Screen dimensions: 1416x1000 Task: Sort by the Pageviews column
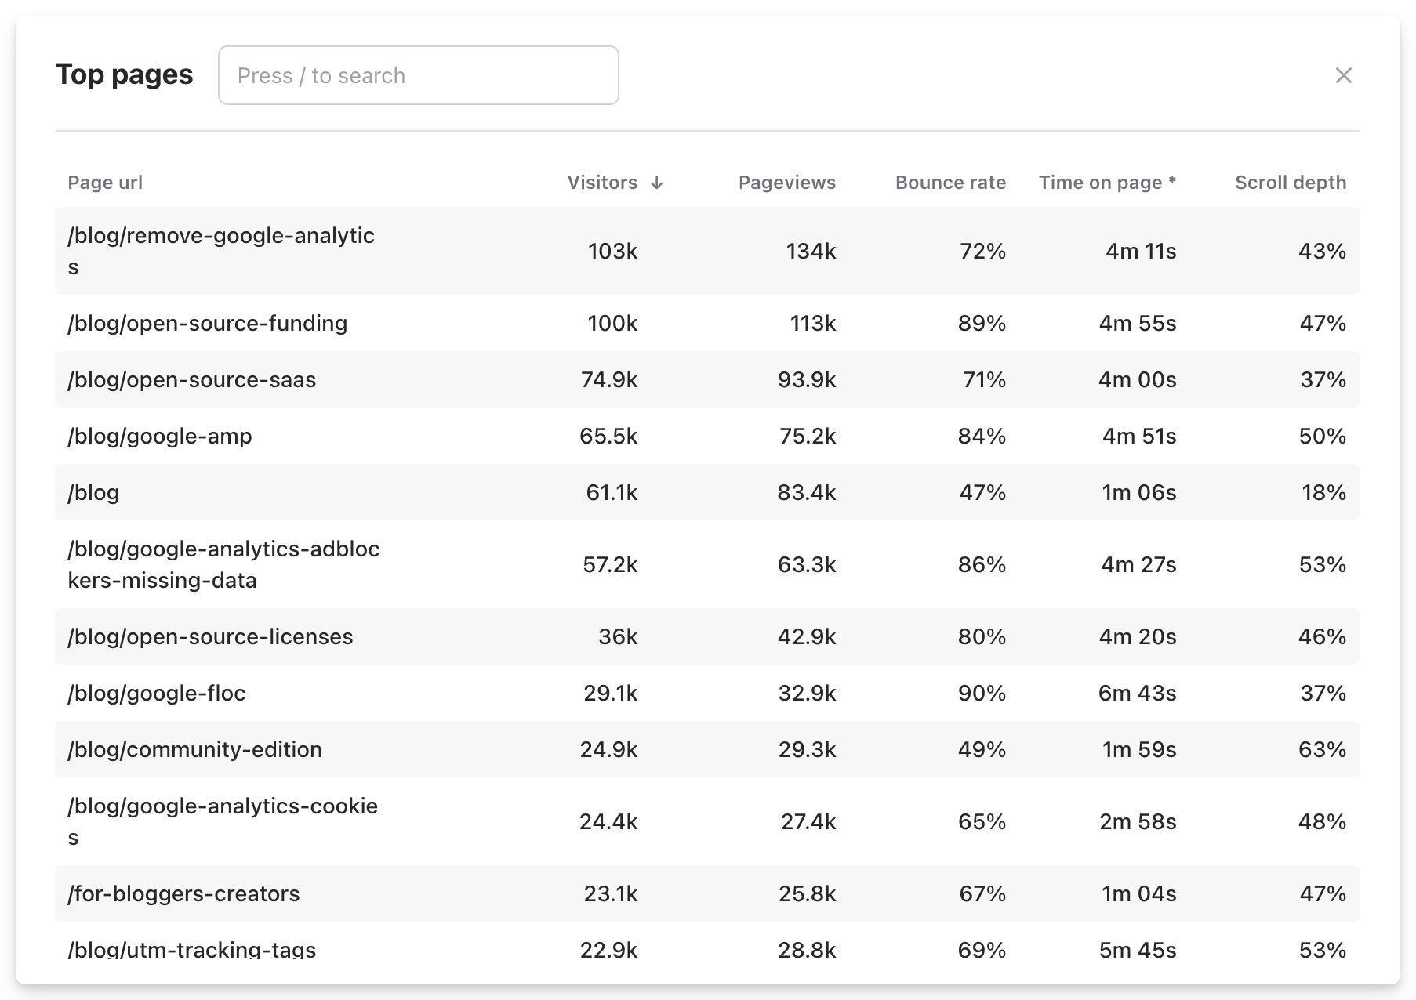pyautogui.click(x=787, y=182)
